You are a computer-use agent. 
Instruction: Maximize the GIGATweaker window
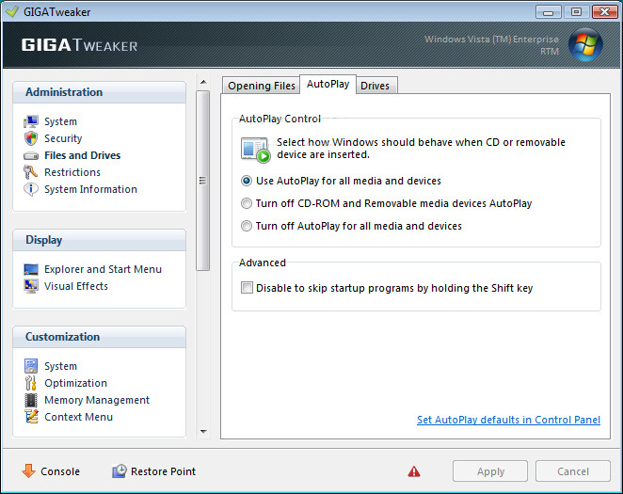(576, 12)
